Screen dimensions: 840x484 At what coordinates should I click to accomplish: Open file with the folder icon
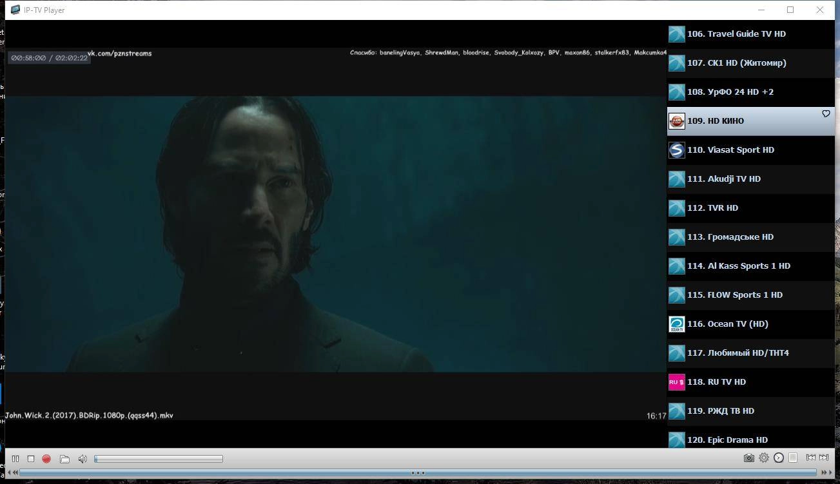(64, 458)
